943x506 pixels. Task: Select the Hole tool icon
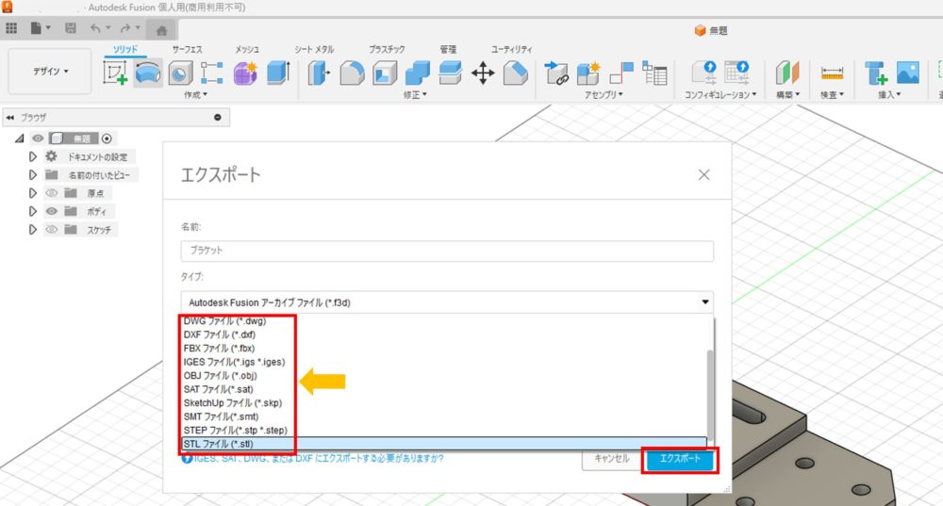[x=180, y=73]
